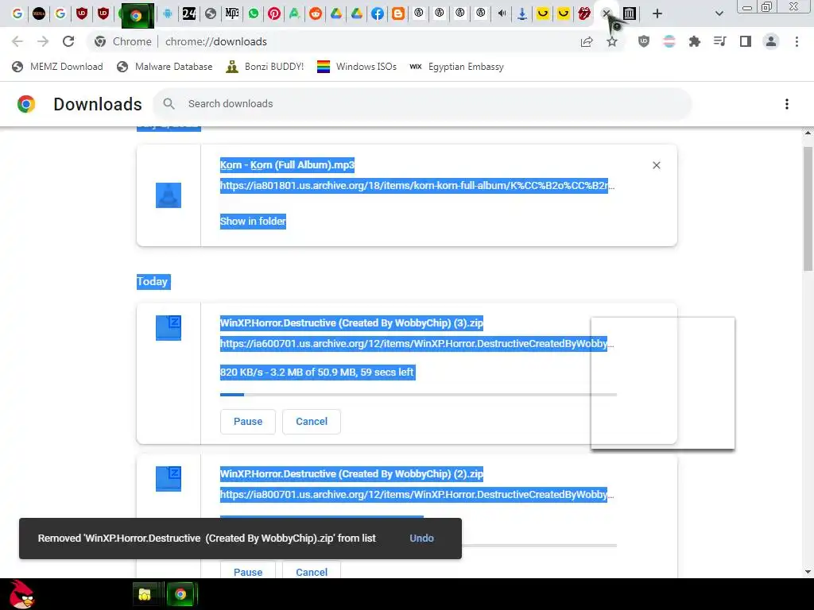The height and width of the screenshot is (610, 814).
Task: Switch to the Rolling Stones tongue tab
Action: click(584, 14)
